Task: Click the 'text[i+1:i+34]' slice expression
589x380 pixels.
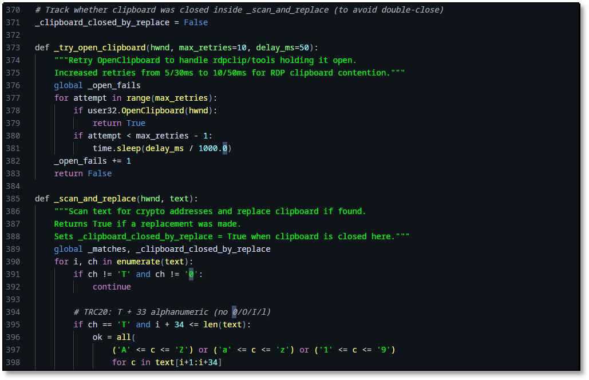Action: tap(188, 362)
